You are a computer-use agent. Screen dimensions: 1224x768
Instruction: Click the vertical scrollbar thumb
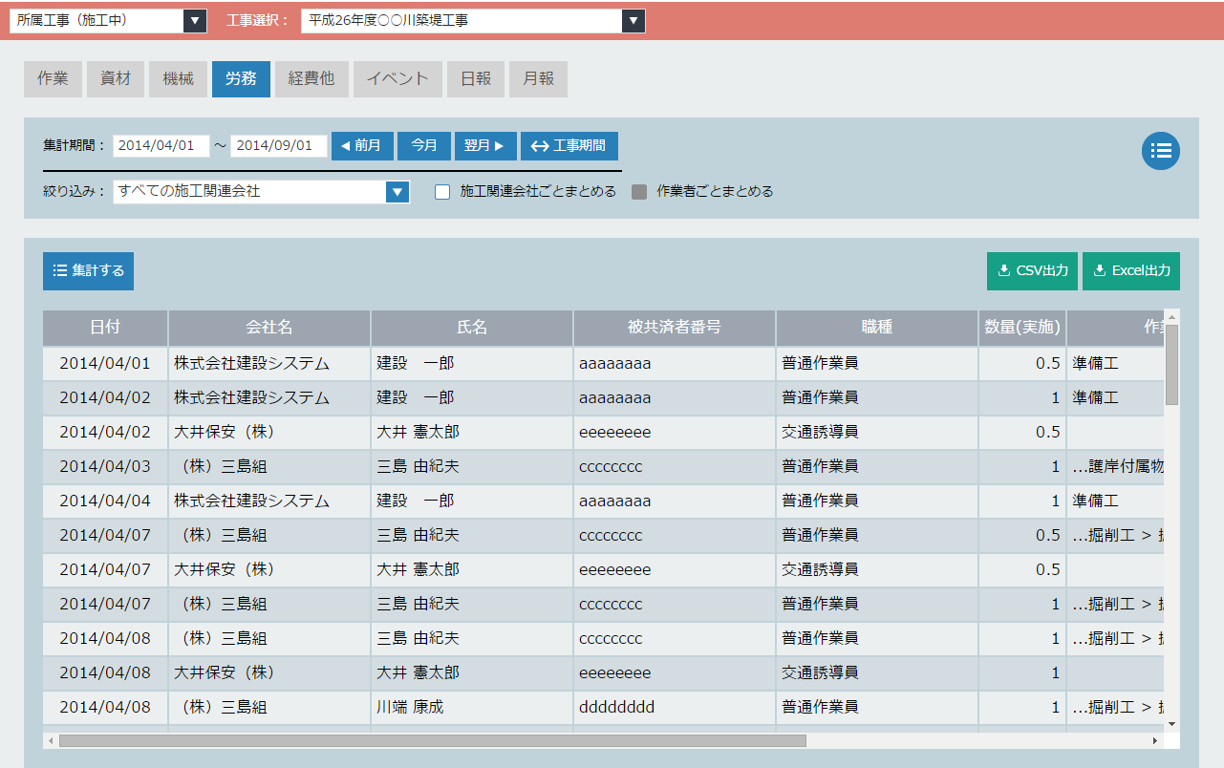1171,364
